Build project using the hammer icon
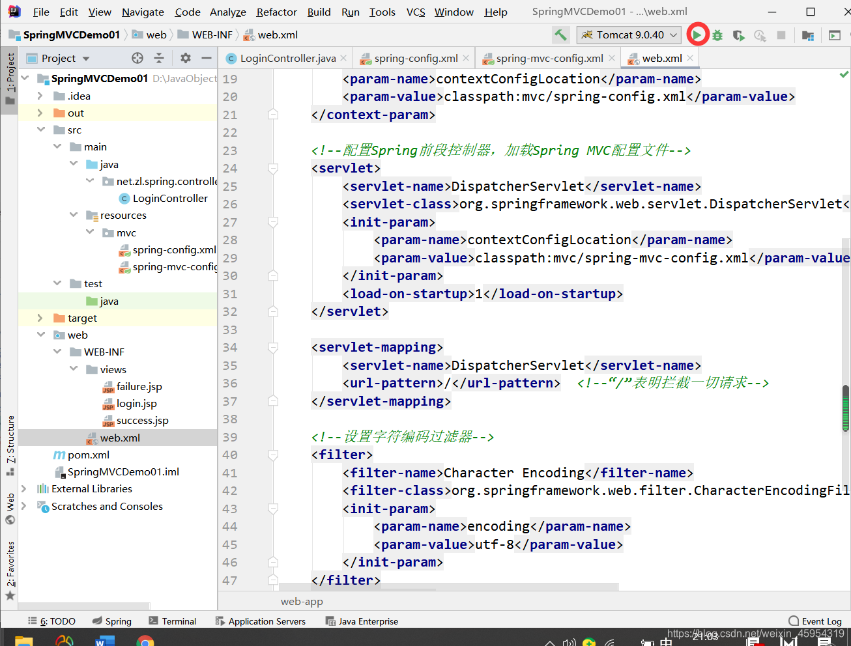851x646 pixels. pos(560,35)
